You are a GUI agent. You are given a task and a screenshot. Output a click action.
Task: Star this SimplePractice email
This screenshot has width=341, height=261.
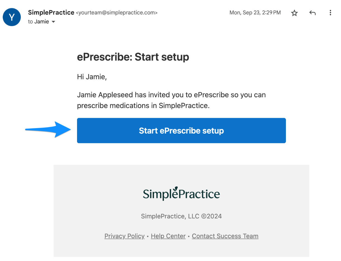[x=294, y=13]
